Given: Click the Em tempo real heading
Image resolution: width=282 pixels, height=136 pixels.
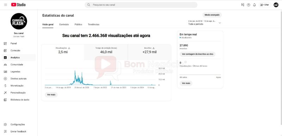Looking at the screenshot, I should 188,34.
